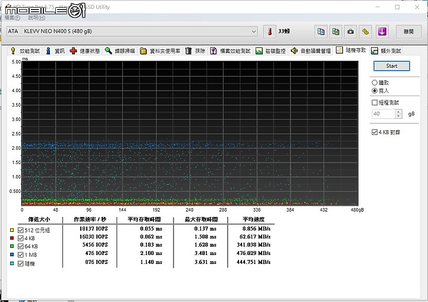Switch to the 抹除 tab
The image size is (428, 302).
196,51
